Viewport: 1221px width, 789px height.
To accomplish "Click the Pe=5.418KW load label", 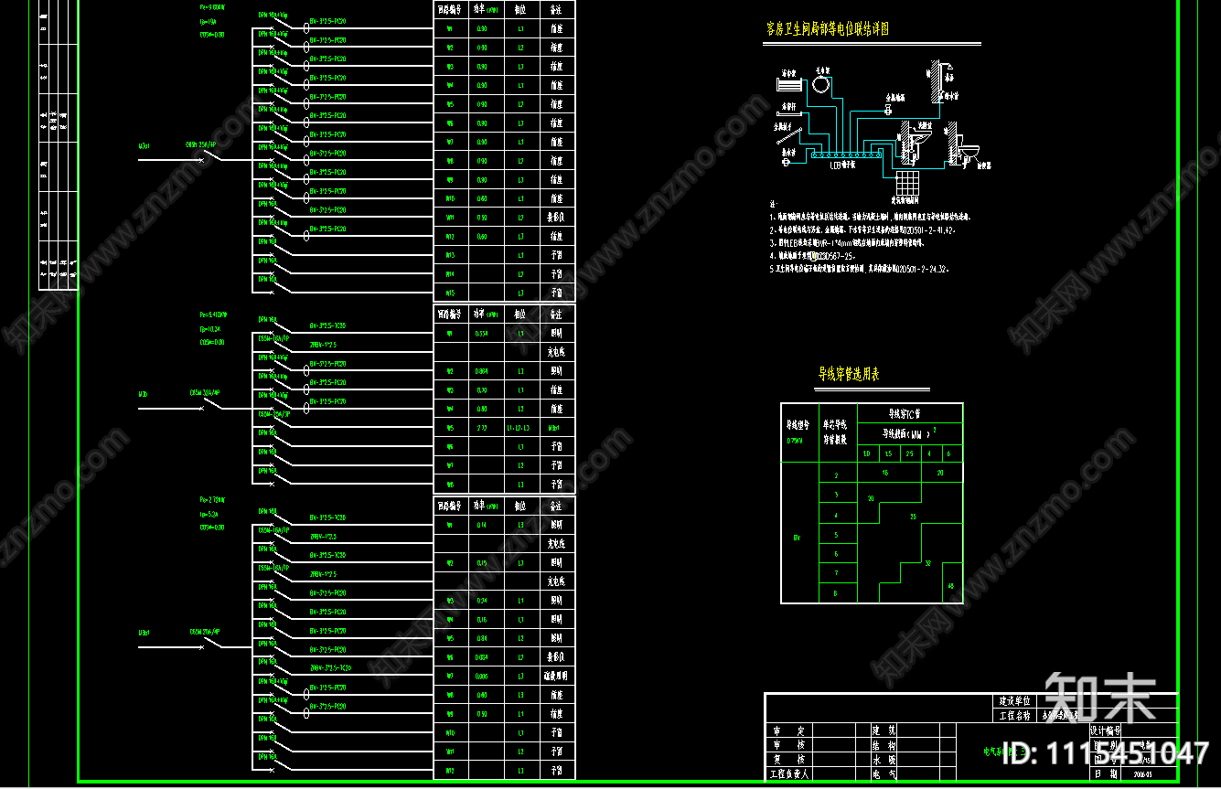I will pyautogui.click(x=213, y=314).
